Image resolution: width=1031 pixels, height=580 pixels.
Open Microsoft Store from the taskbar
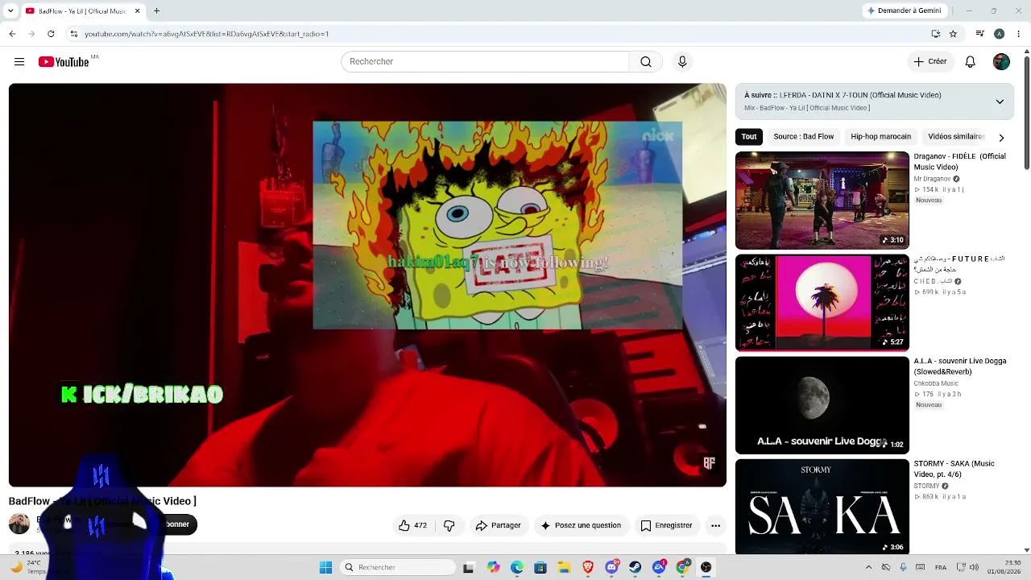pos(540,567)
